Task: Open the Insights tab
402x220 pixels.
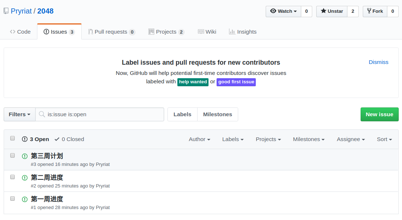Action: click(243, 32)
